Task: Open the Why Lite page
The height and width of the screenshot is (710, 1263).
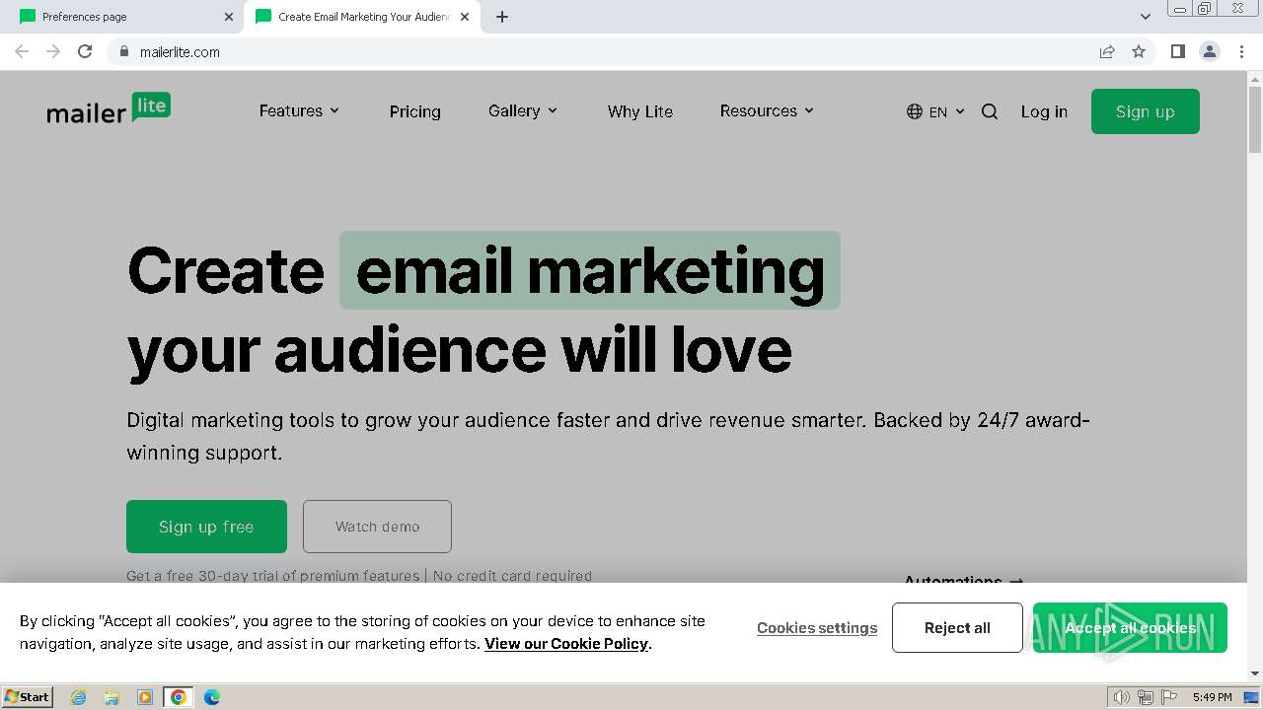Action: [x=640, y=111]
